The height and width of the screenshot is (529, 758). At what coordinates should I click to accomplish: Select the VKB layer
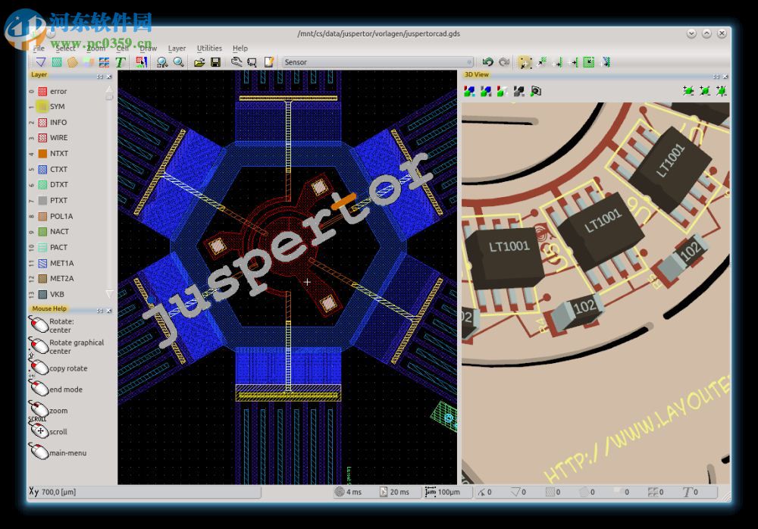coord(67,294)
